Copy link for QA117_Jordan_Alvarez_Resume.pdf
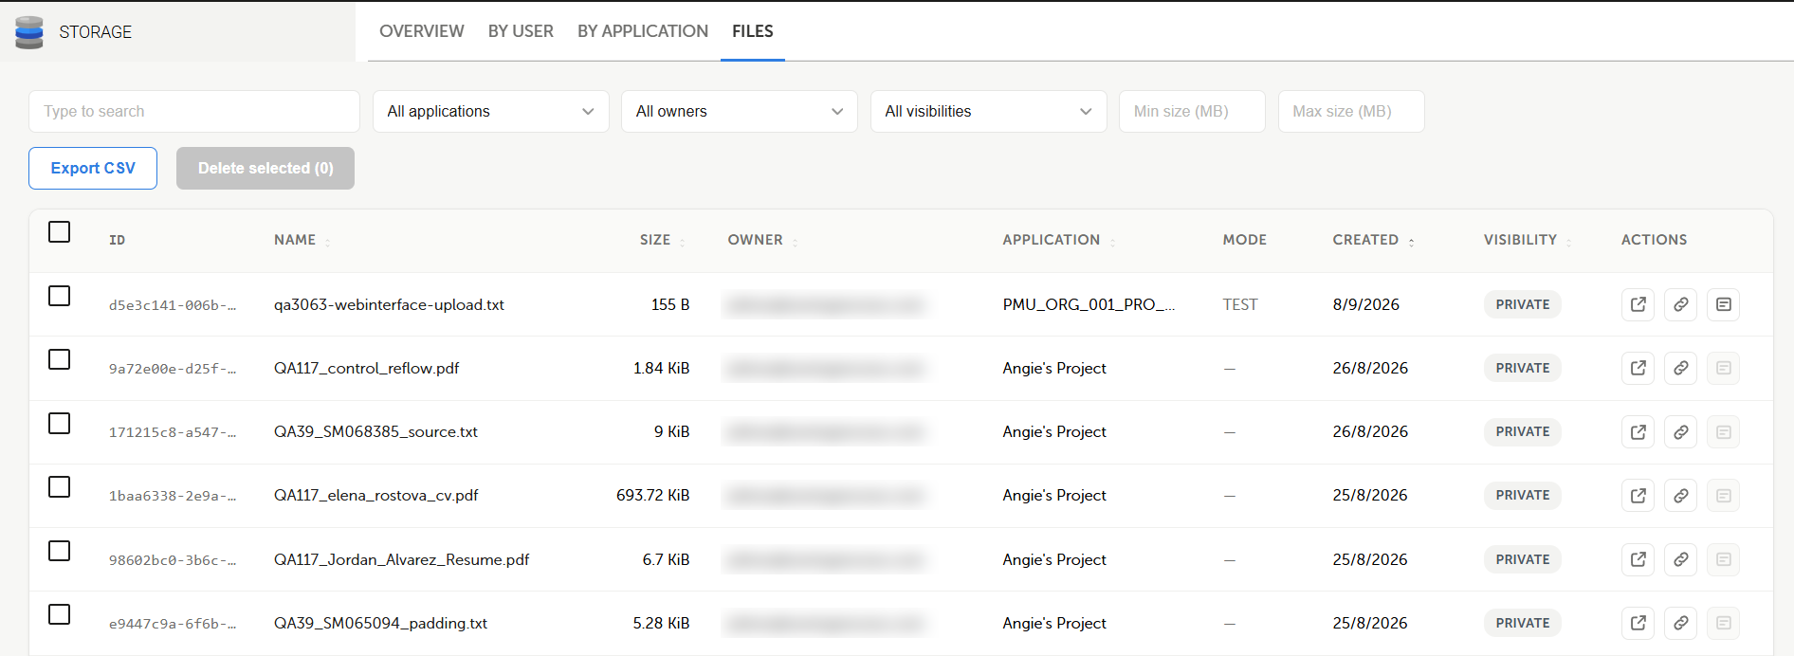 1680,559
